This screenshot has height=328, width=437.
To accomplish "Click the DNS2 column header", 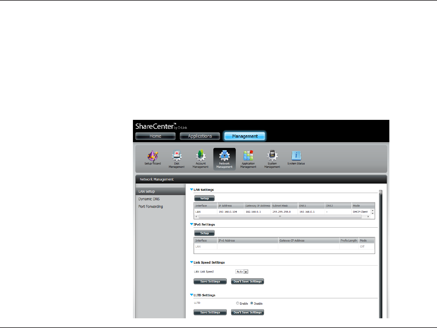I will coord(338,206).
